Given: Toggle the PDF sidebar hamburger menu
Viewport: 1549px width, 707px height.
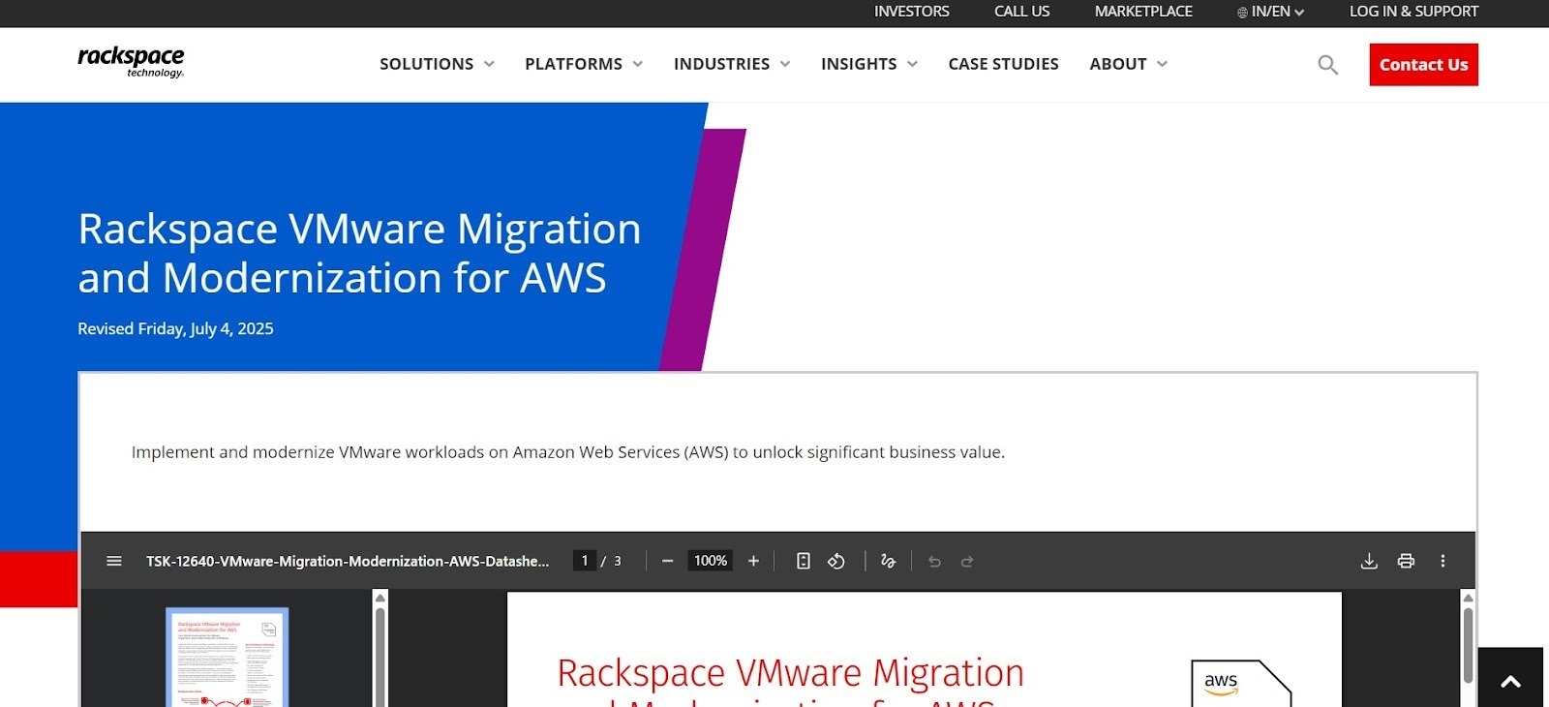Looking at the screenshot, I should pyautogui.click(x=114, y=561).
